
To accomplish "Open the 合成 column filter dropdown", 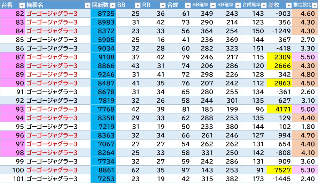I will [x=188, y=6].
